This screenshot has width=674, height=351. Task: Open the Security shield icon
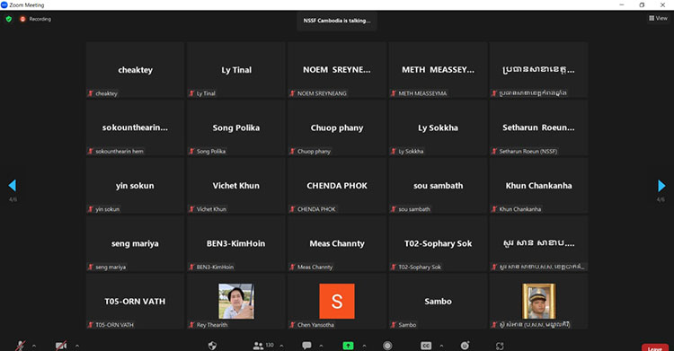212,346
